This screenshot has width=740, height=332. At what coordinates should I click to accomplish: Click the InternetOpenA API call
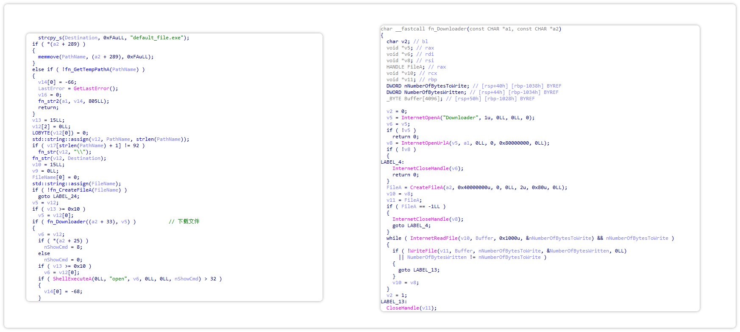(x=420, y=118)
